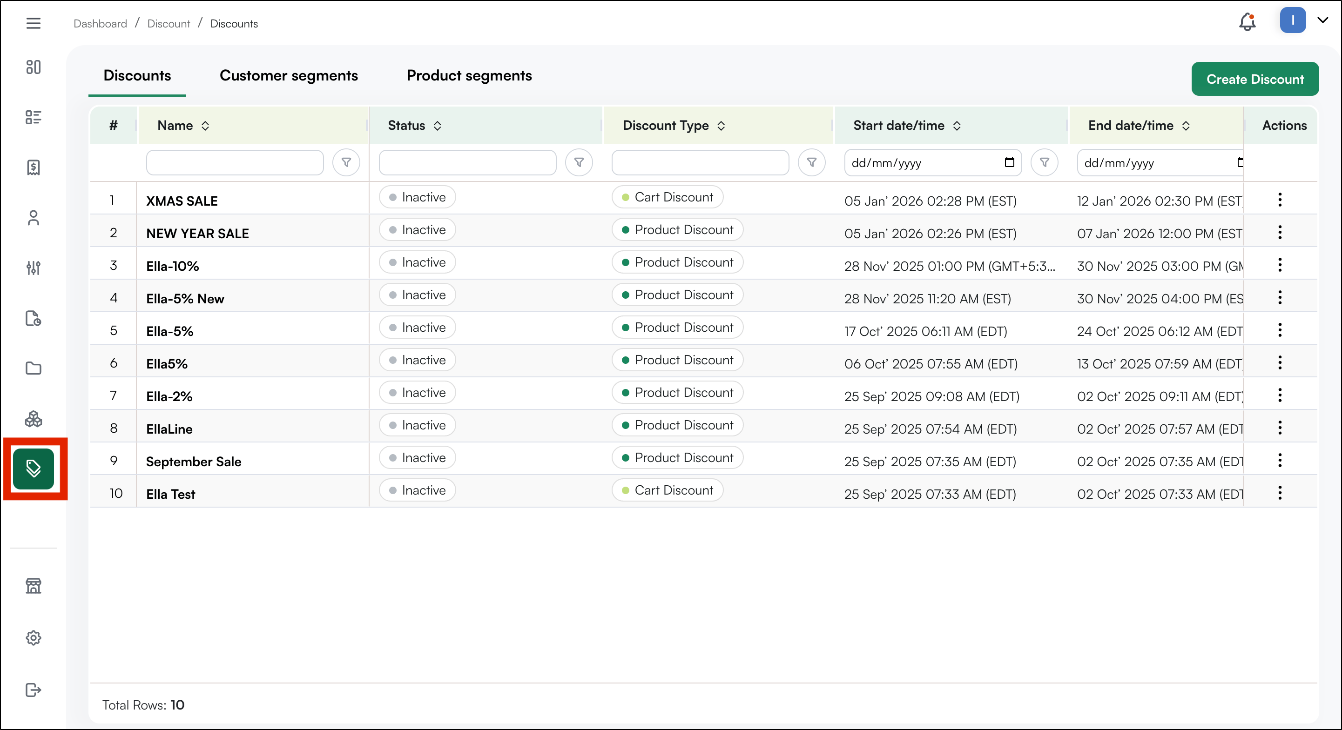Image resolution: width=1342 pixels, height=730 pixels.
Task: Click the logout icon in sidebar
Action: pyautogui.click(x=34, y=690)
